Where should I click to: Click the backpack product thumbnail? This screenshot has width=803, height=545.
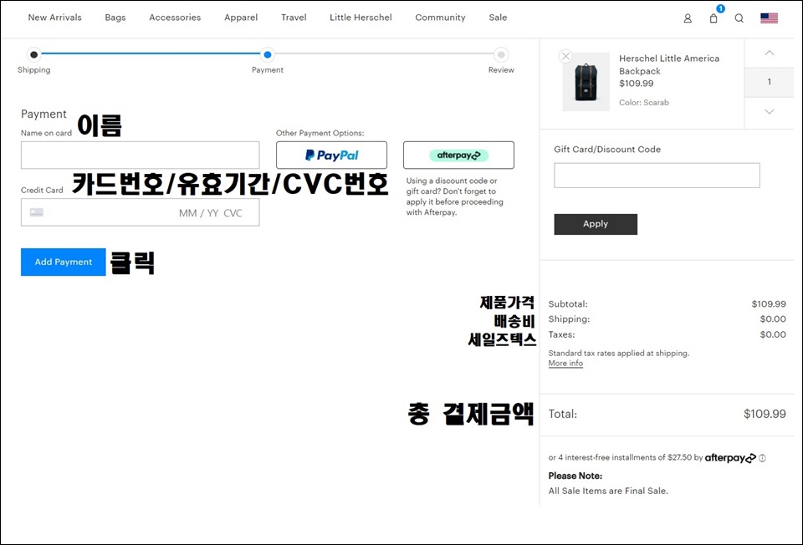586,82
